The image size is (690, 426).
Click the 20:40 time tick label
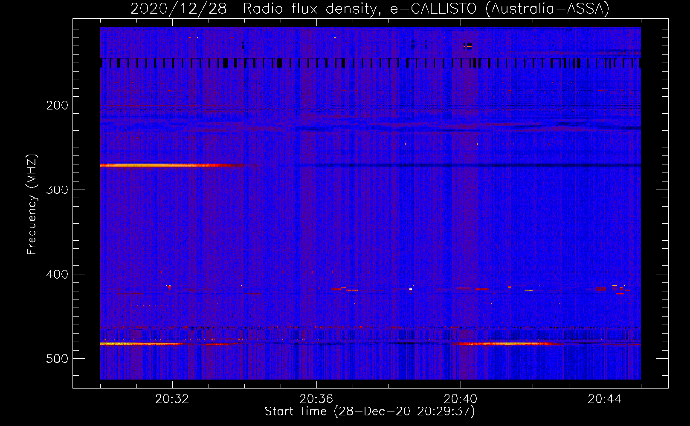click(461, 399)
